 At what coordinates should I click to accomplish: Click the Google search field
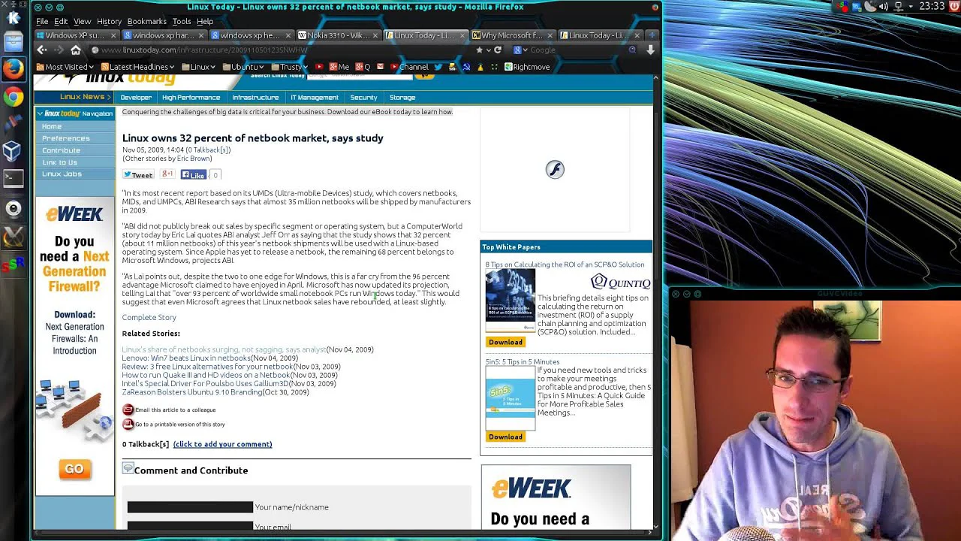click(577, 50)
